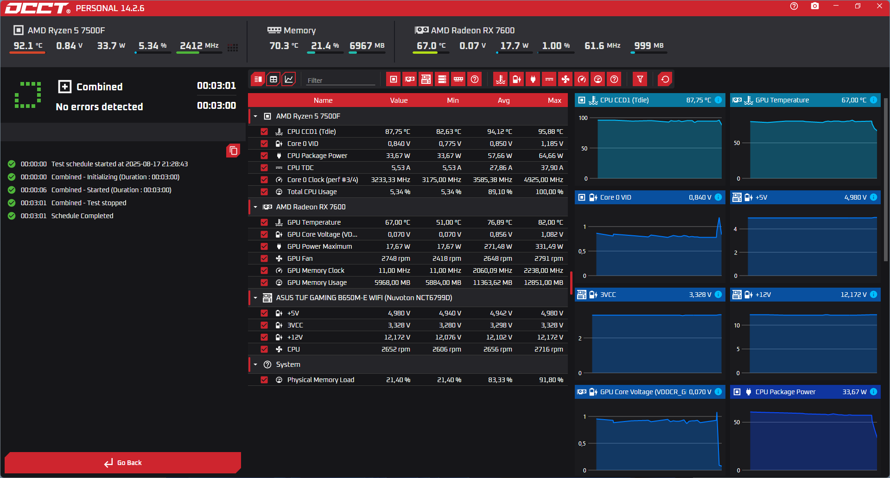
Task: Uncheck the Total CPU Usage checkbox
Action: [x=264, y=192]
